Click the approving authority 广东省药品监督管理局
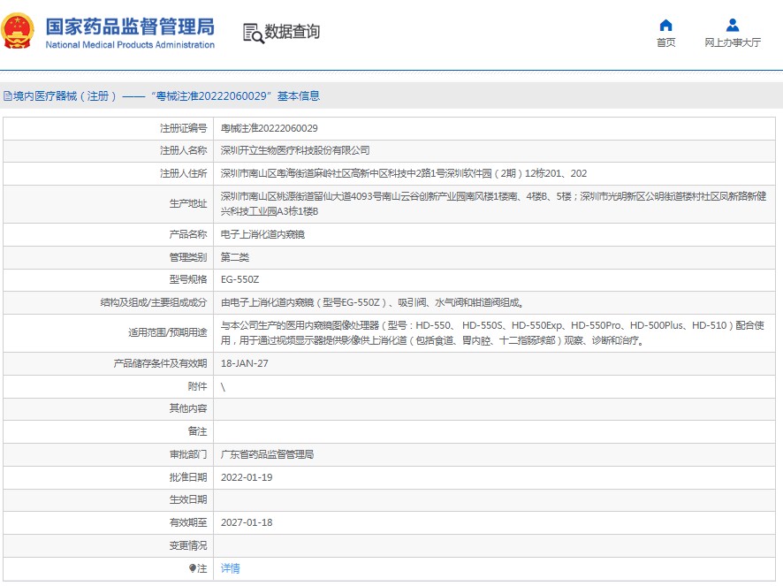 pyautogui.click(x=267, y=454)
